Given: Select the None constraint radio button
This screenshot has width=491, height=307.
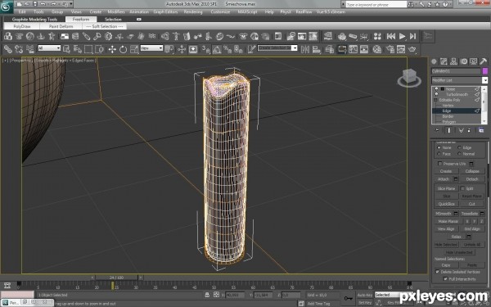Looking at the screenshot, I should point(439,147).
